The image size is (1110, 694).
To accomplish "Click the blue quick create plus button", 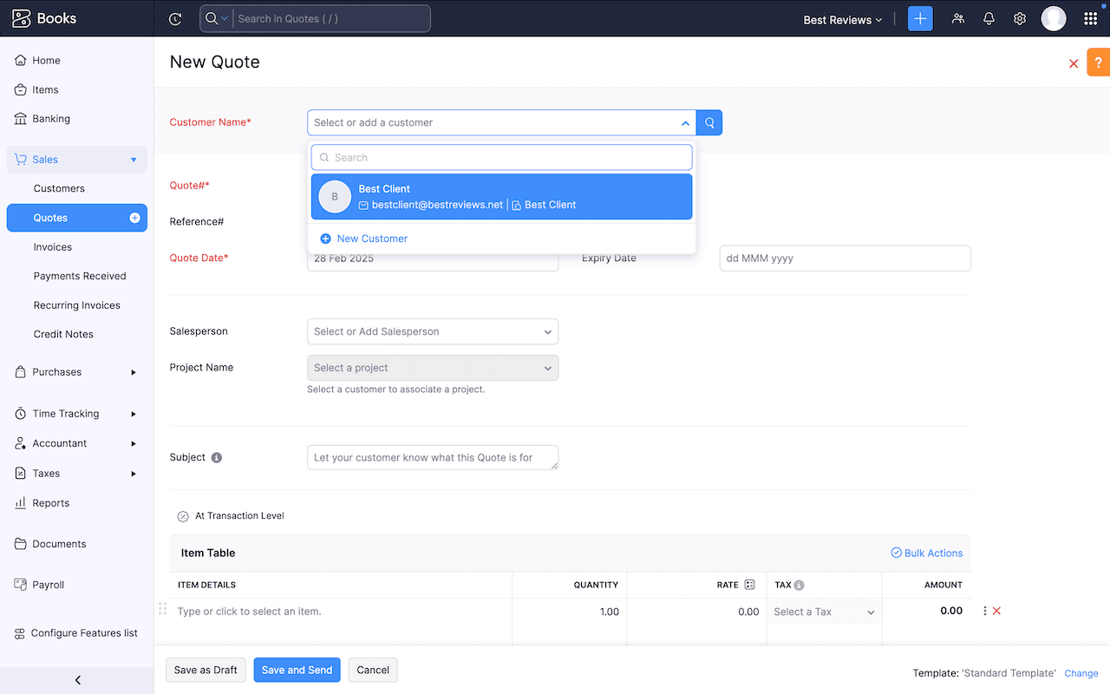I will tap(920, 19).
